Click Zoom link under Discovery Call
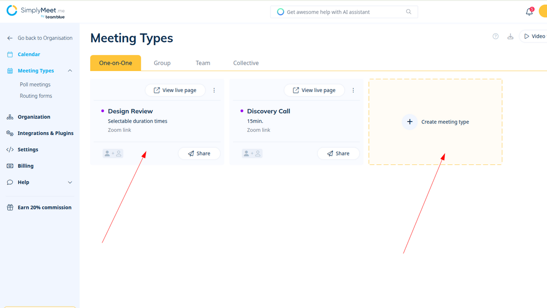Image resolution: width=547 pixels, height=308 pixels. pos(258,130)
